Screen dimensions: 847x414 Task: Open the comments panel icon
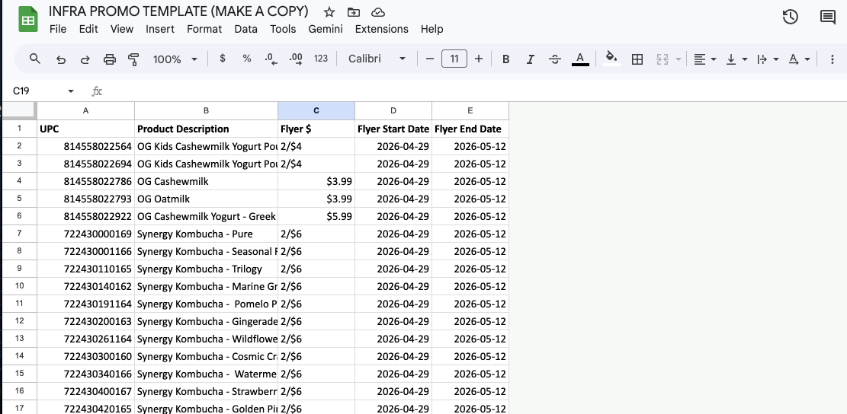[x=827, y=17]
